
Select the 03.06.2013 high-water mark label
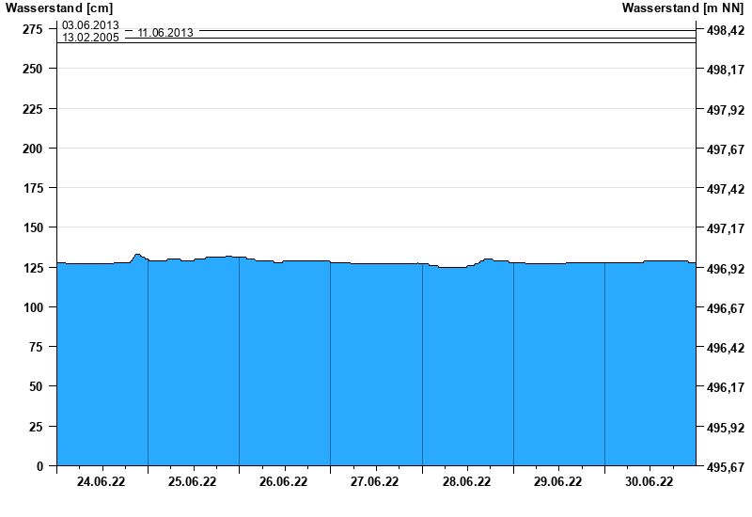(x=90, y=25)
